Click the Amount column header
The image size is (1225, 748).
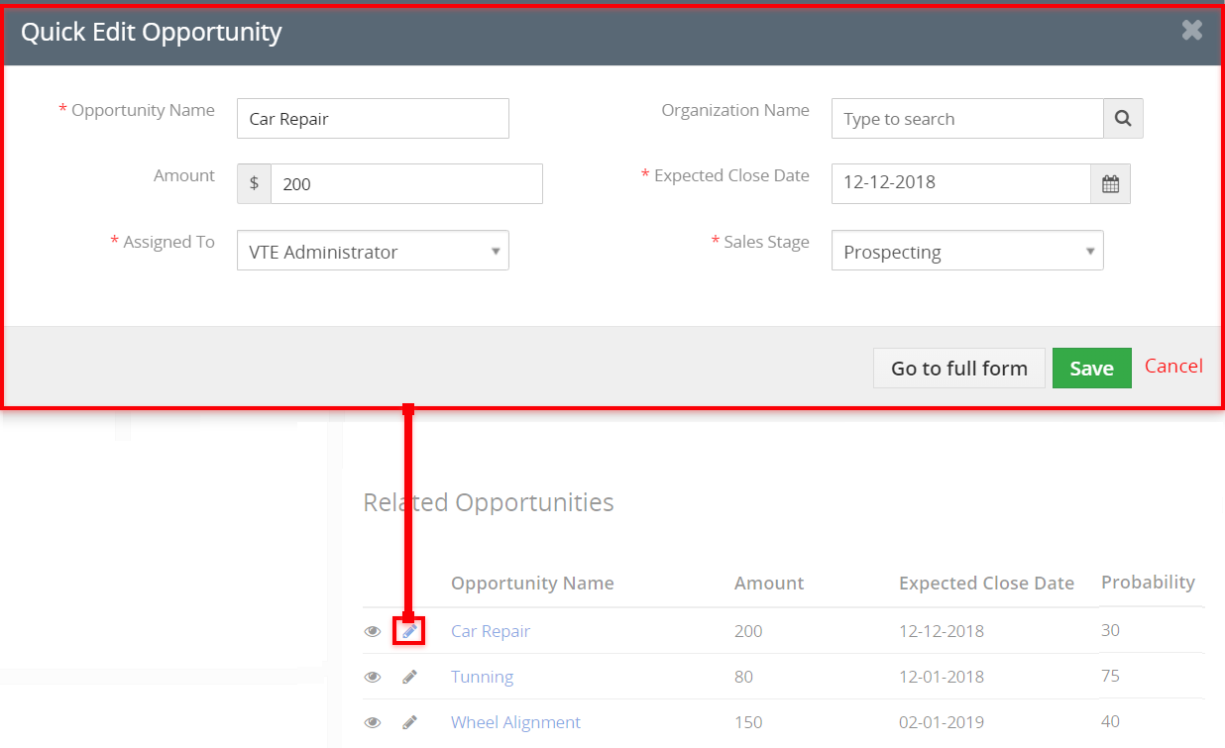pyautogui.click(x=769, y=584)
